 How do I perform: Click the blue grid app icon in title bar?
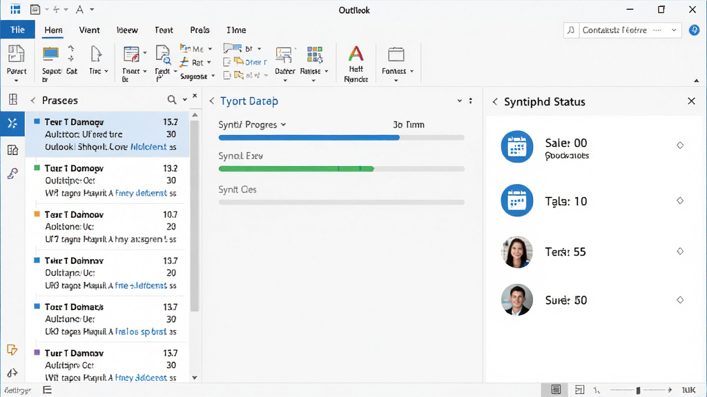coord(15,10)
